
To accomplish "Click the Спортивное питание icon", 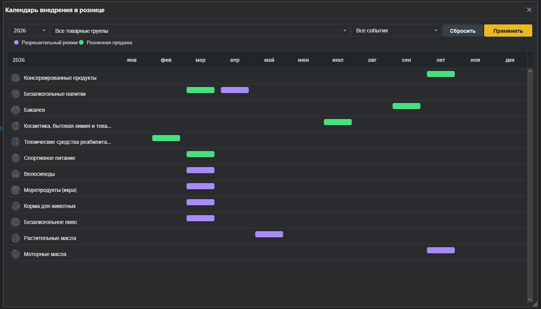I will click(x=16, y=158).
